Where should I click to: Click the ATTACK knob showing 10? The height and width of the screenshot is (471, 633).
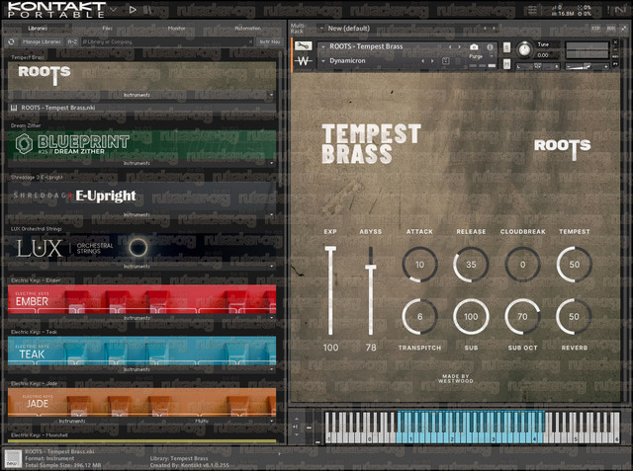click(419, 265)
